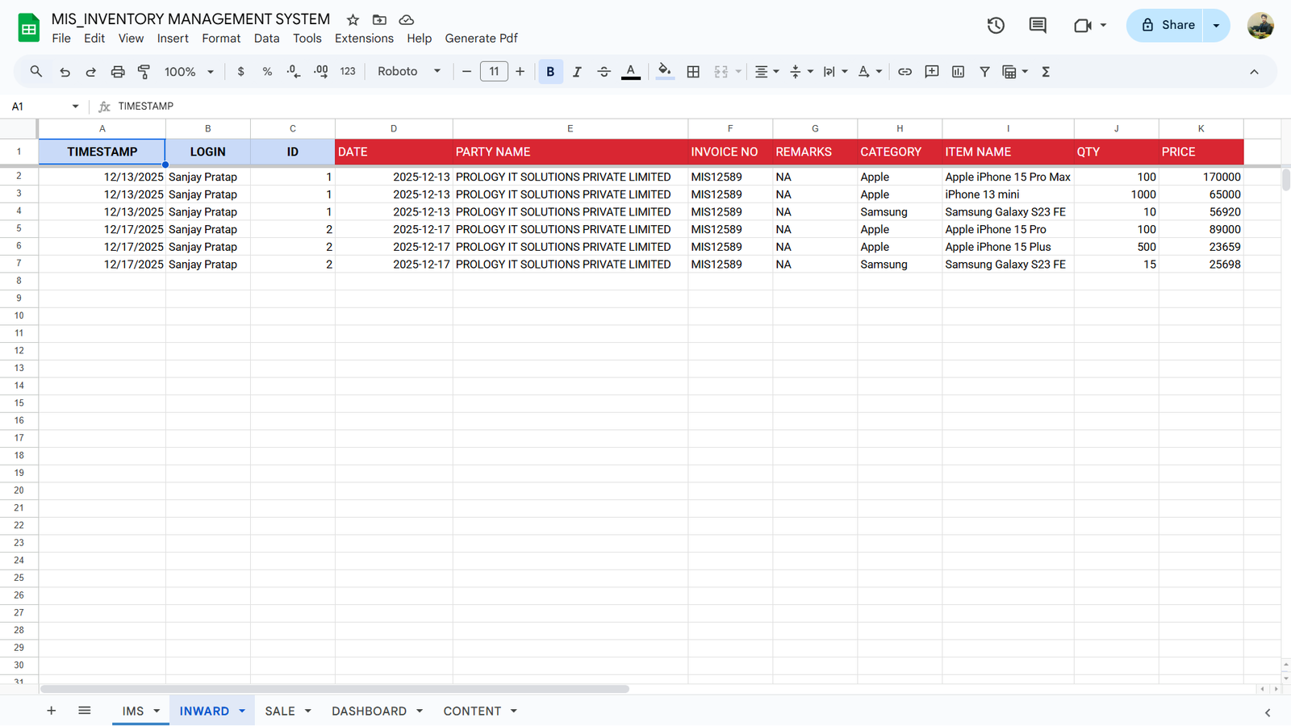Click the insert link icon
This screenshot has width=1291, height=726.
pyautogui.click(x=905, y=72)
